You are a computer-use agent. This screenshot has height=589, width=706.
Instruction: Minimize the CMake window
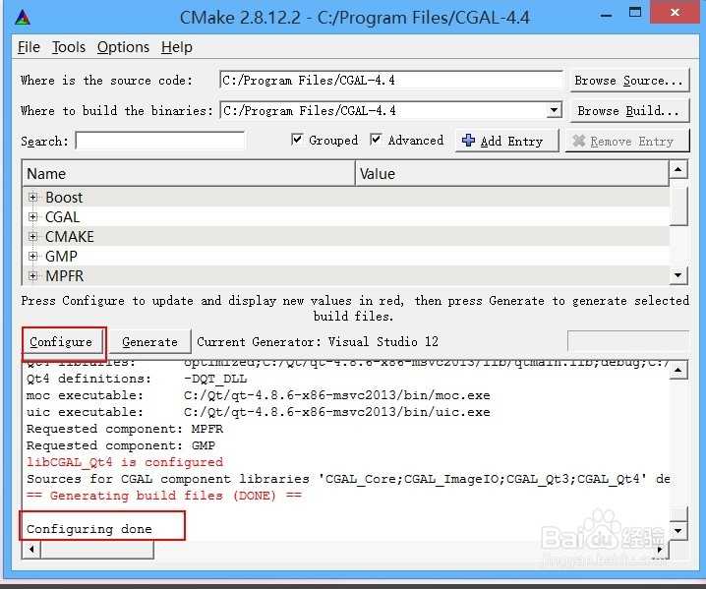click(607, 16)
